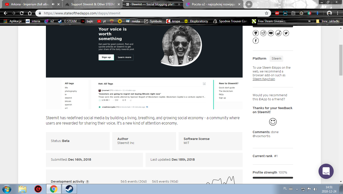Open the o2 bookmark
The image size is (343, 194).
(x=49, y=21)
